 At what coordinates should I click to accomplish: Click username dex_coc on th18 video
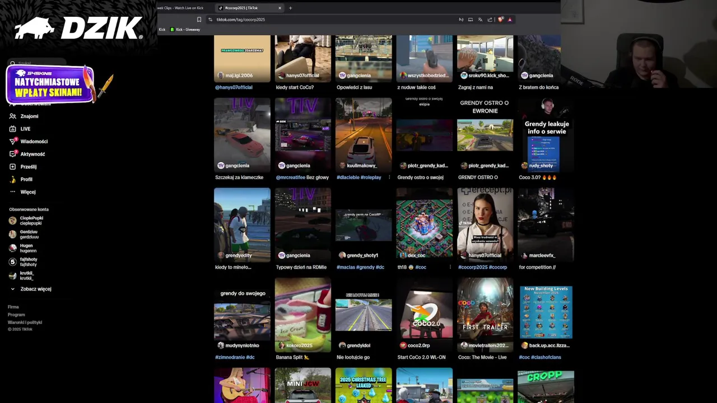point(416,255)
